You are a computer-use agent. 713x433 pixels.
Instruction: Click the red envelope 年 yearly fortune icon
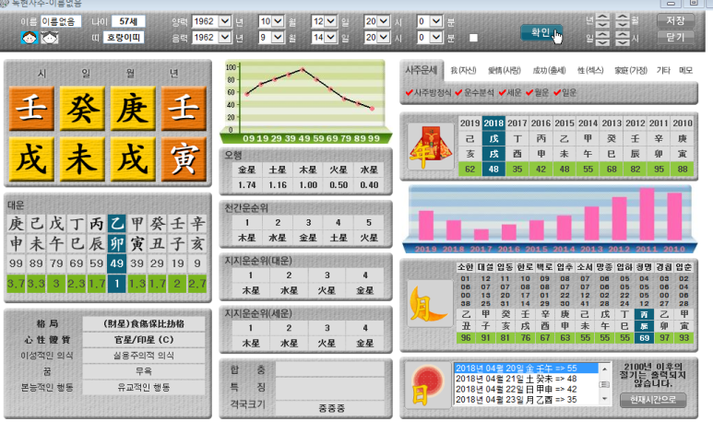click(430, 146)
